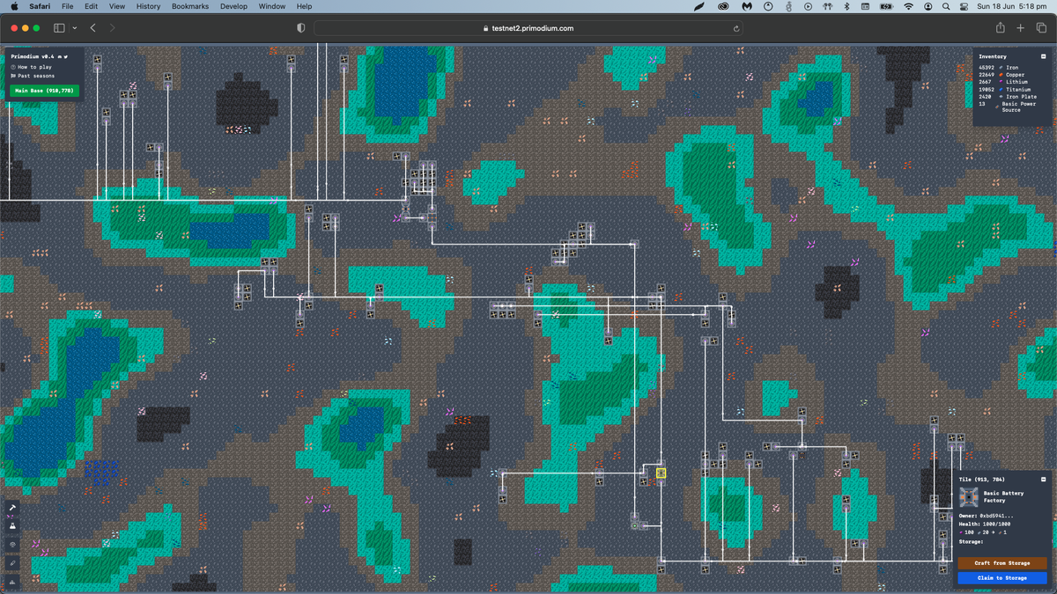Select the pickaxe mining build tool
Viewport: 1057px width, 594px height.
click(x=12, y=508)
